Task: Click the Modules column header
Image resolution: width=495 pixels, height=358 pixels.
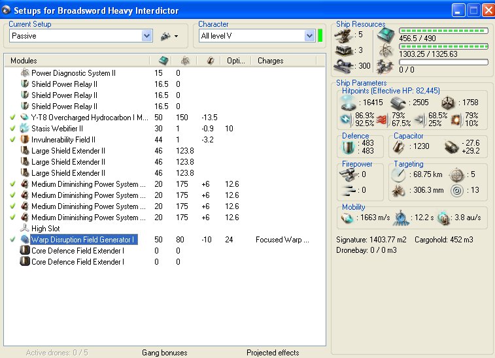Action: [x=24, y=61]
